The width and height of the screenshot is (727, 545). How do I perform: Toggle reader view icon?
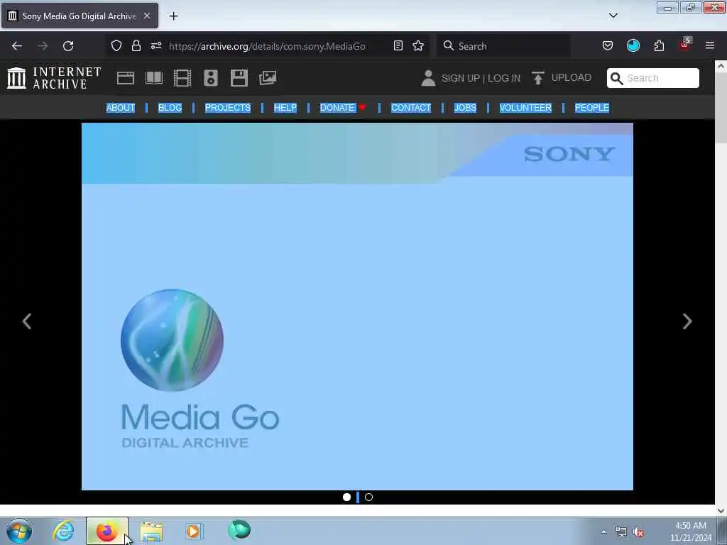pyautogui.click(x=398, y=46)
